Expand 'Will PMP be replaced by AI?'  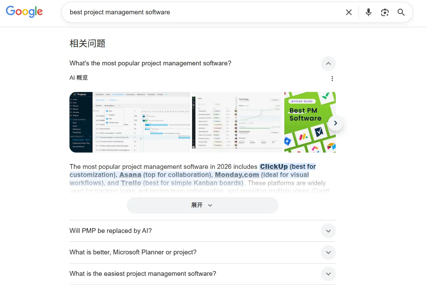tap(328, 231)
